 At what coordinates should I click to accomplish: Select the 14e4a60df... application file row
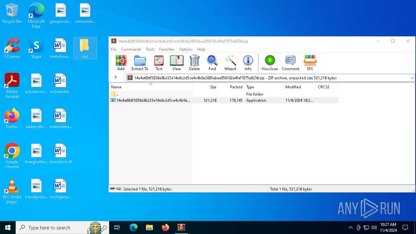[x=224, y=100]
